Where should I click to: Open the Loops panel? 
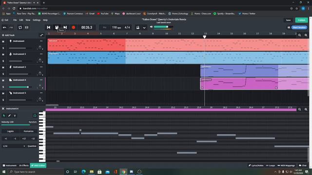(271, 165)
